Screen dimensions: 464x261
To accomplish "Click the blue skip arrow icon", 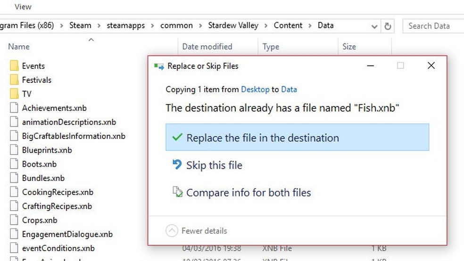I will click(177, 165).
